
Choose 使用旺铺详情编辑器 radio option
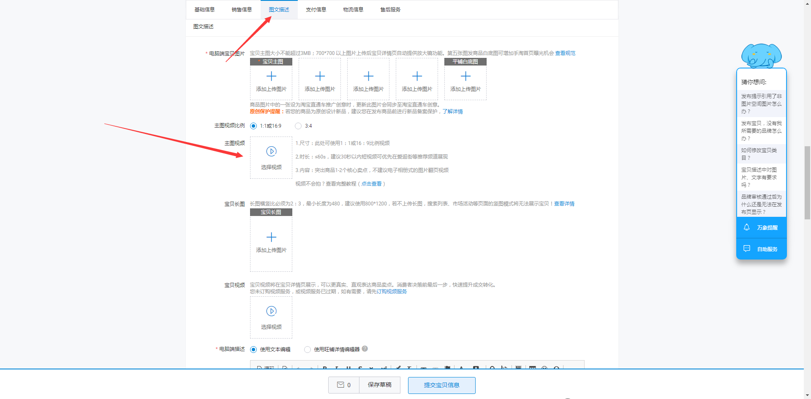(308, 350)
